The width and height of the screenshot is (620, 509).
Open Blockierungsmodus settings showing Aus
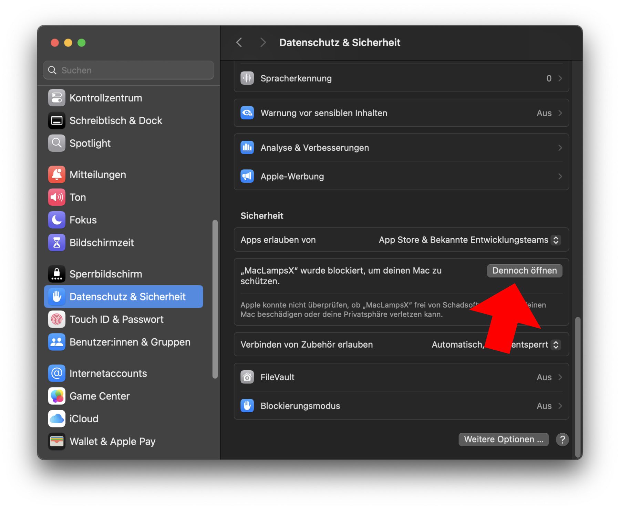401,406
